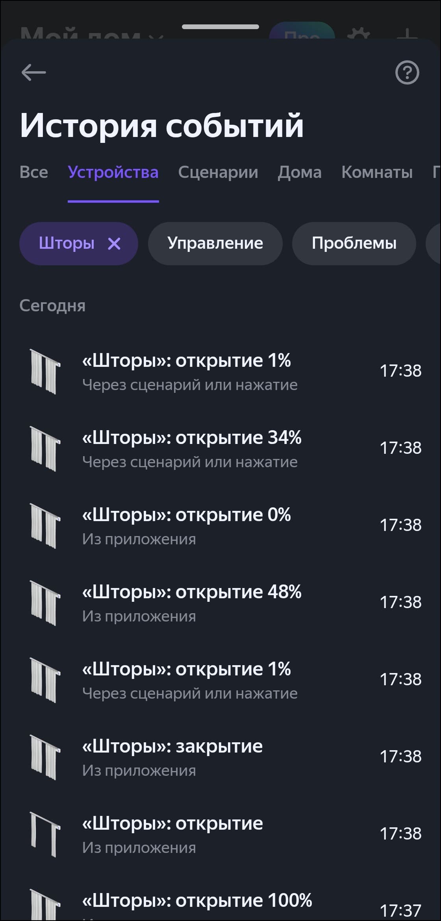The image size is (441, 921).
Task: Enable the Проблемы filter chip
Action: point(354,244)
